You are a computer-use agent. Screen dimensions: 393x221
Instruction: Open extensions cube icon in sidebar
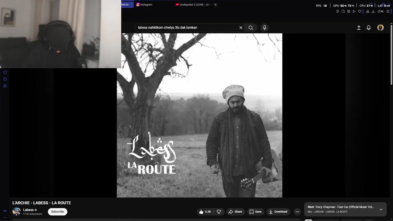tap(5, 79)
